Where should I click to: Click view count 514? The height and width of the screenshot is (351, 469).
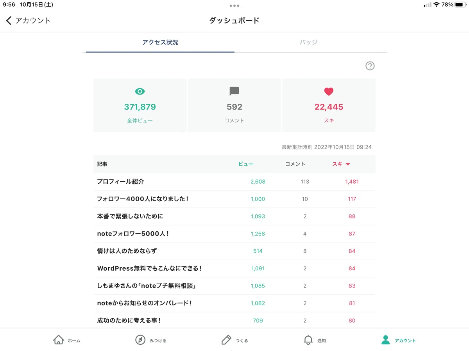258,251
